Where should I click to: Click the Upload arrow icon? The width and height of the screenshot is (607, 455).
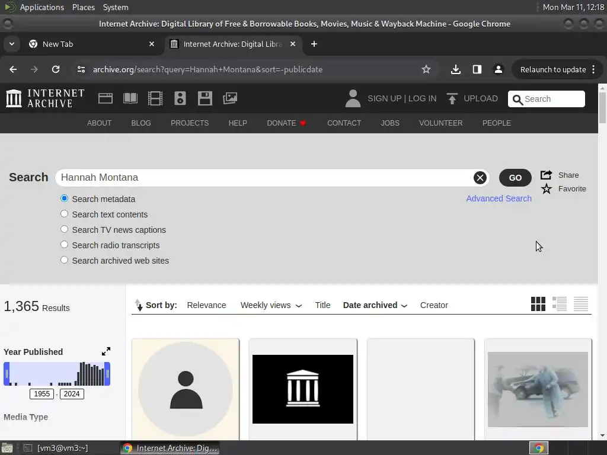[x=452, y=98]
